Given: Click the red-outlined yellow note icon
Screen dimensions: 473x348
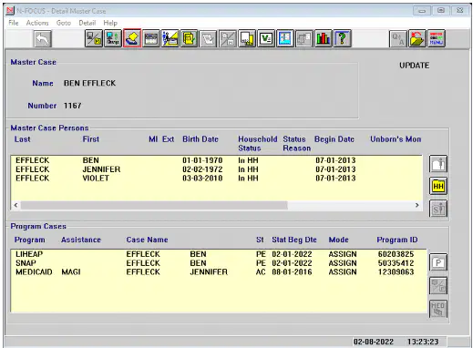Looking at the screenshot, I should pos(132,38).
